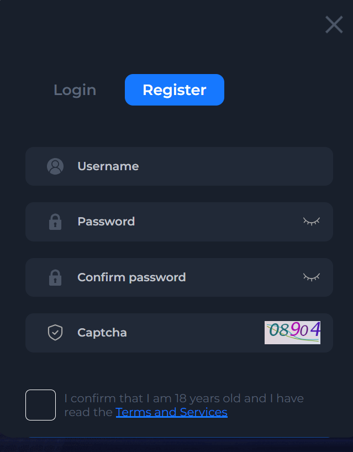Focus the Confirm password input field
Screen dimensions: 353x452
(x=232, y=277)
